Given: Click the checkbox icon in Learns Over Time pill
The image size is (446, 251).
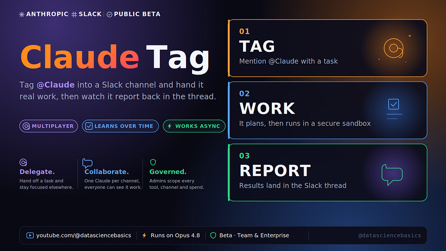Looking at the screenshot, I should 89,126.
